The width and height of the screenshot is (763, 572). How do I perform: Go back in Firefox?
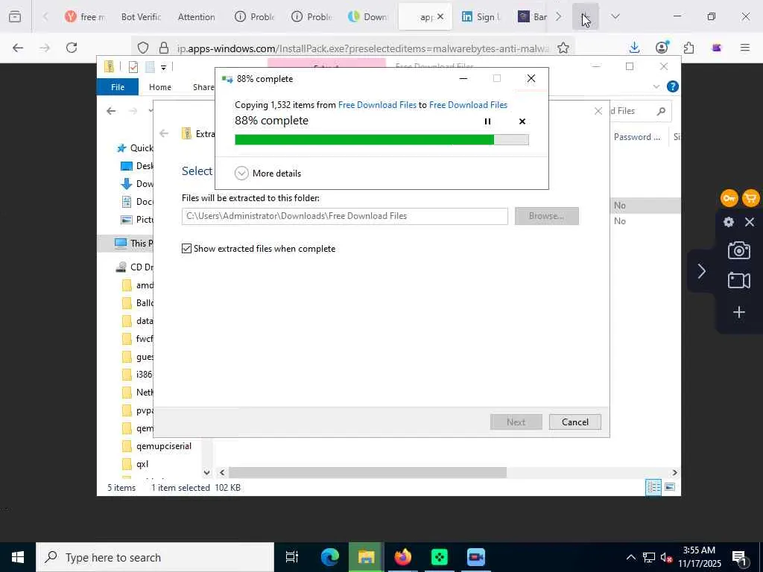click(x=18, y=48)
